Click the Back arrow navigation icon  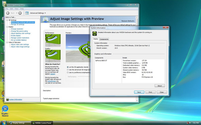click(x=8, y=13)
